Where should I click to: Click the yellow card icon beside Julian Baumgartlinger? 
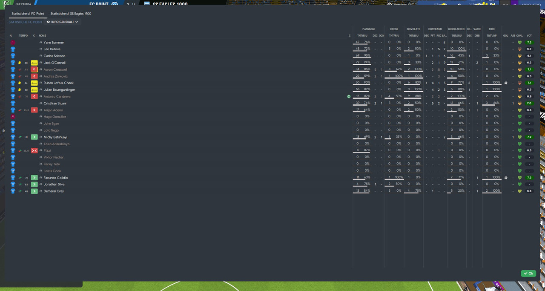point(20,90)
